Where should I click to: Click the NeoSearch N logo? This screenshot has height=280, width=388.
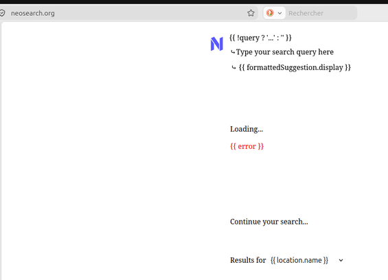[217, 44]
